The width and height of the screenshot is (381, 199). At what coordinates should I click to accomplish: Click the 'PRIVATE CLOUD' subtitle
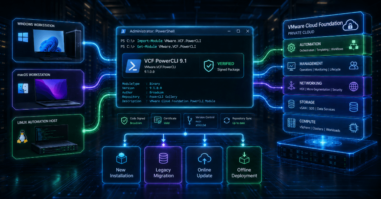[x=301, y=32]
